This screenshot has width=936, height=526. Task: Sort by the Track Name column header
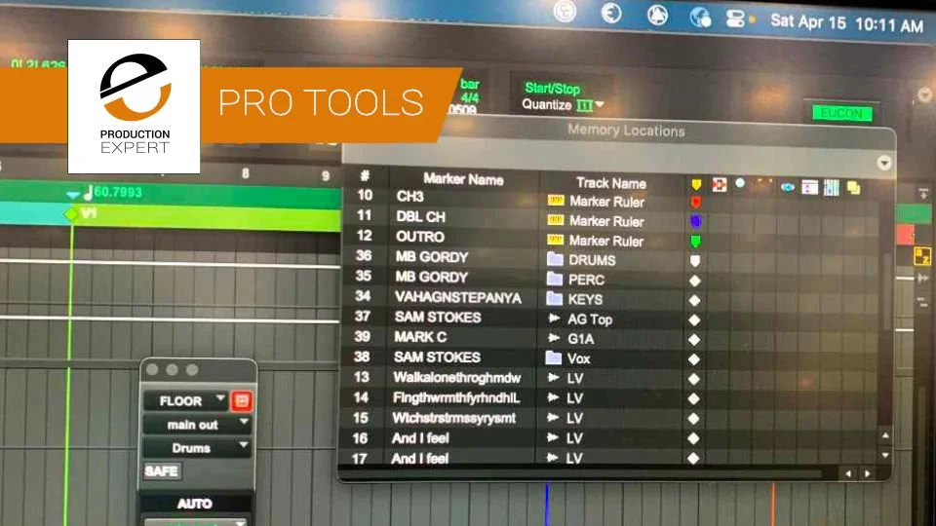point(611,183)
